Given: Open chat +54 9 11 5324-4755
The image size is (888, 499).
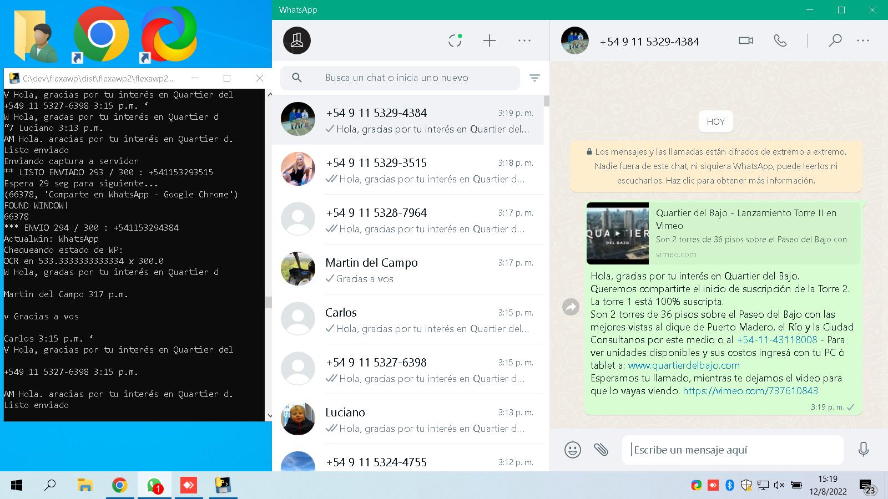Looking at the screenshot, I should pyautogui.click(x=408, y=458).
